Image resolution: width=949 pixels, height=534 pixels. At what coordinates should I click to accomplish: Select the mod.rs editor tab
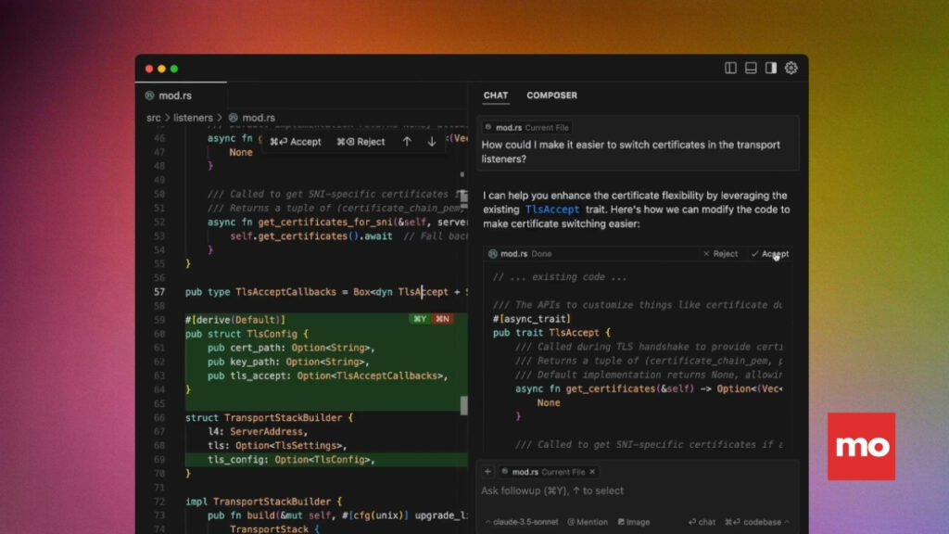tap(174, 95)
